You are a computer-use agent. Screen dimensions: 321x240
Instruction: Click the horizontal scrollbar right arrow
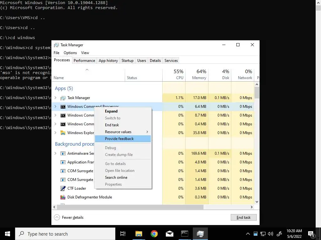pos(252,207)
